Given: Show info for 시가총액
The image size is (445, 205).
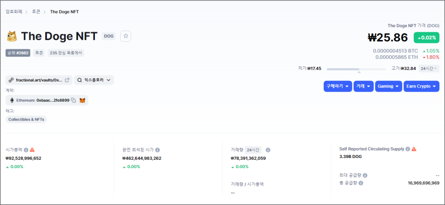Looking at the screenshot, I should click(26, 150).
